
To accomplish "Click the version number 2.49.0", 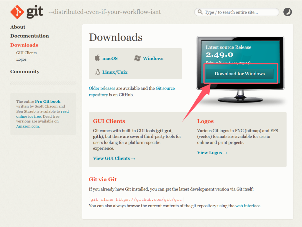I will coord(219,55).
